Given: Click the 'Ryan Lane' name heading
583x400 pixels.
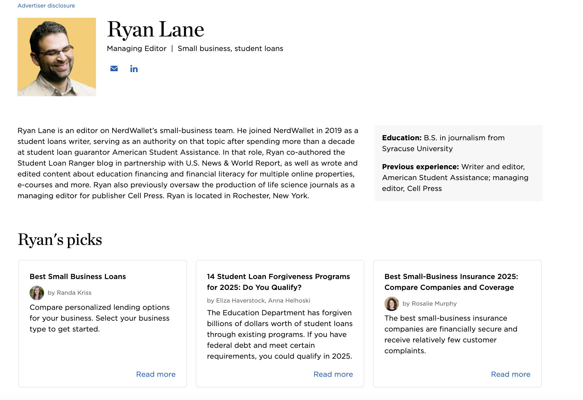Looking at the screenshot, I should (x=156, y=30).
